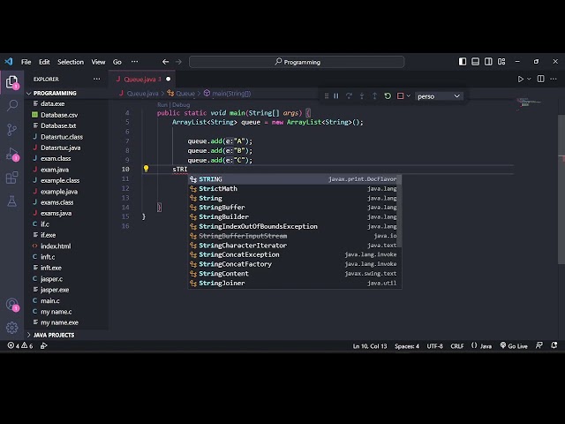Screen dimensions: 565x424
Task: Change the UTF-8 file encoding
Action: point(435,346)
